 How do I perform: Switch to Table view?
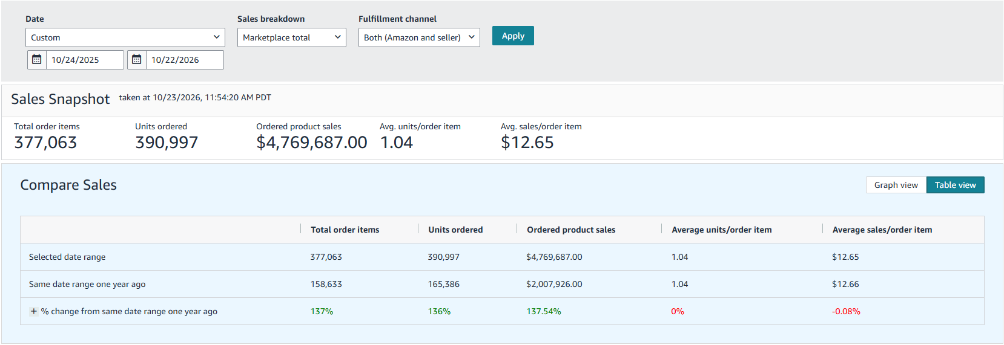pyautogui.click(x=956, y=185)
